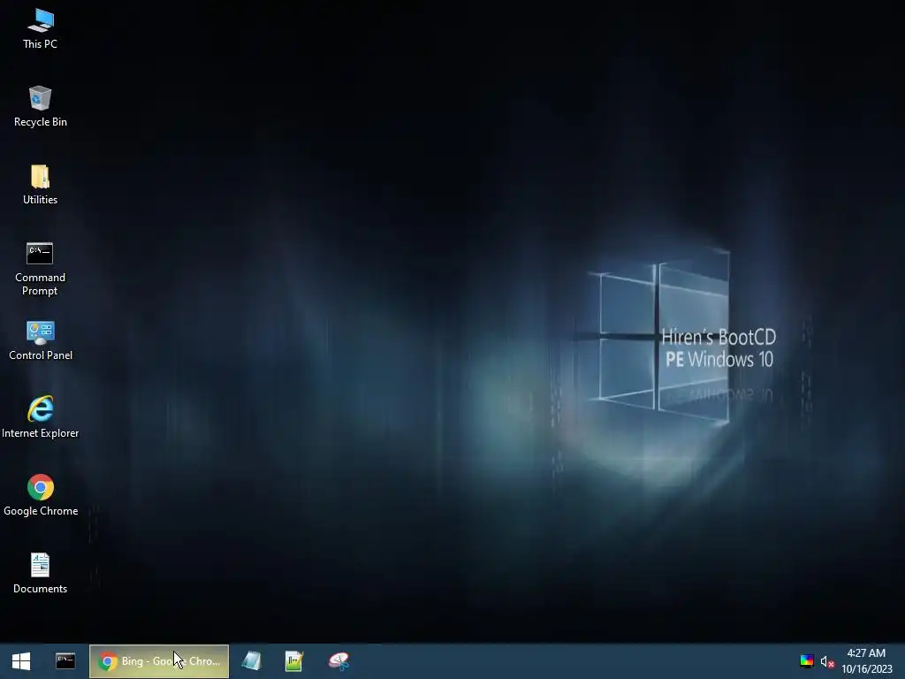This screenshot has height=679, width=905.
Task: Open This PC desktop icon
Action: 40,29
